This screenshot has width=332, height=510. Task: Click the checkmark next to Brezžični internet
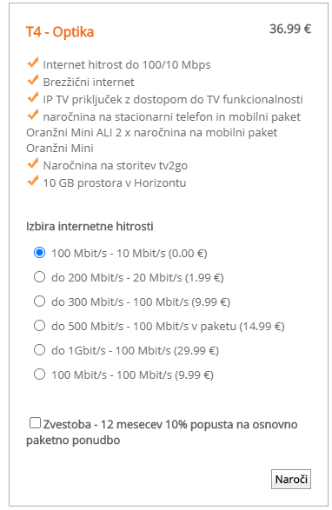coord(33,80)
